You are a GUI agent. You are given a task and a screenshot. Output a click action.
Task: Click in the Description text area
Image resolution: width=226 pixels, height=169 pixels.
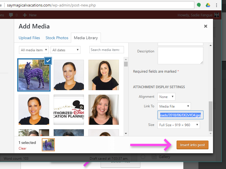point(181,55)
